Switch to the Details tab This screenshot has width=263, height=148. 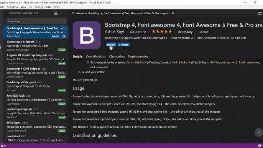pos(77,56)
